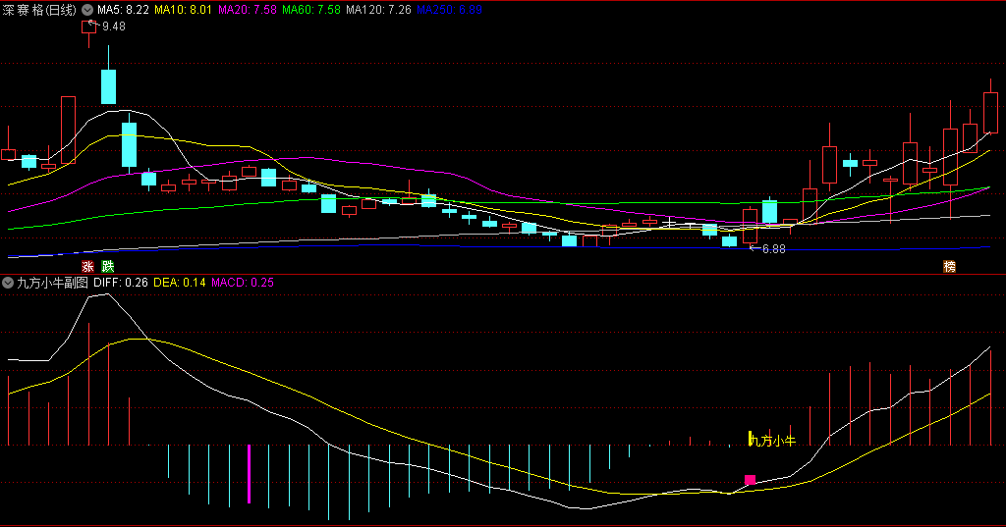Expand the 深赛格 main chart dropdown arrow
Viewport: 1006px width, 527px height.
click(88, 9)
